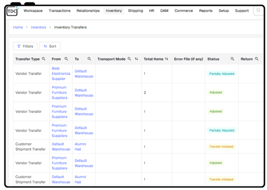This screenshot has width=267, height=190.
Task: Open the Workspace menu
Action: [x=33, y=11]
